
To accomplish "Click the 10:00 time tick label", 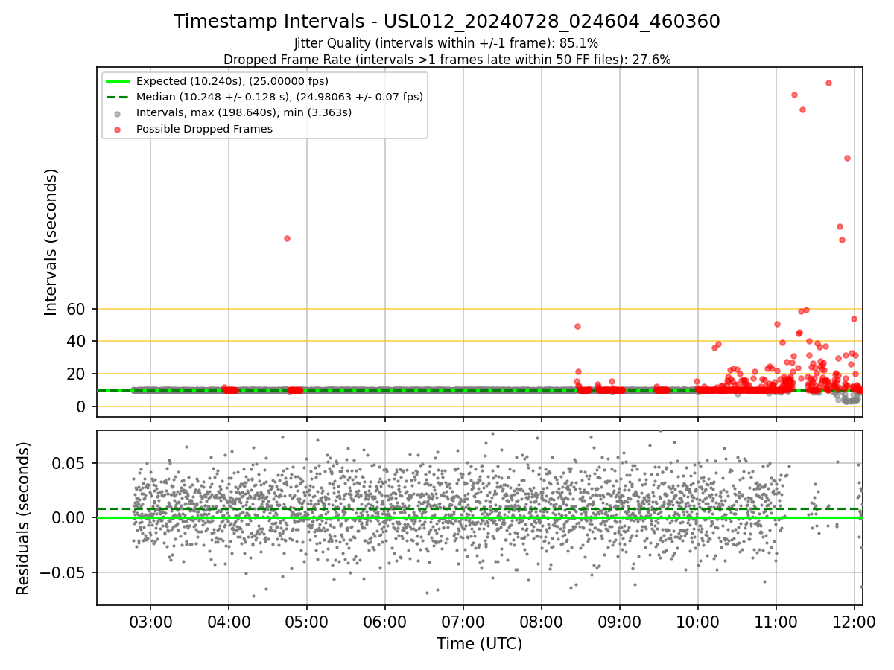I will tap(698, 621).
